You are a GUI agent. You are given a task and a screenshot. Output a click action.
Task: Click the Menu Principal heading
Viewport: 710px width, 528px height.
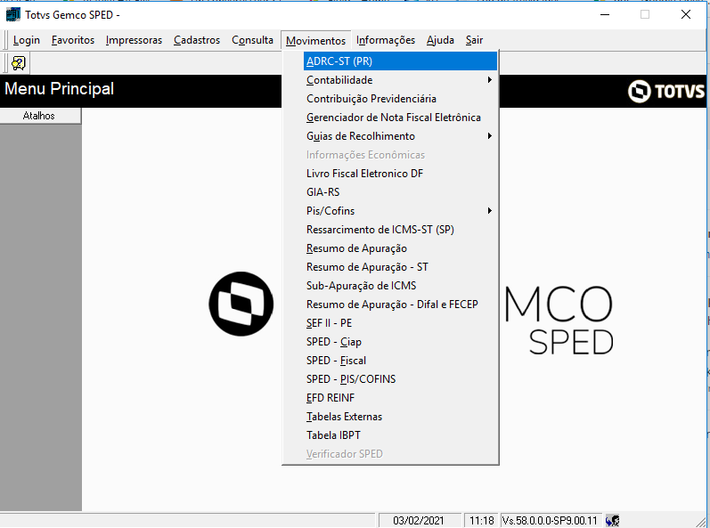tap(60, 89)
